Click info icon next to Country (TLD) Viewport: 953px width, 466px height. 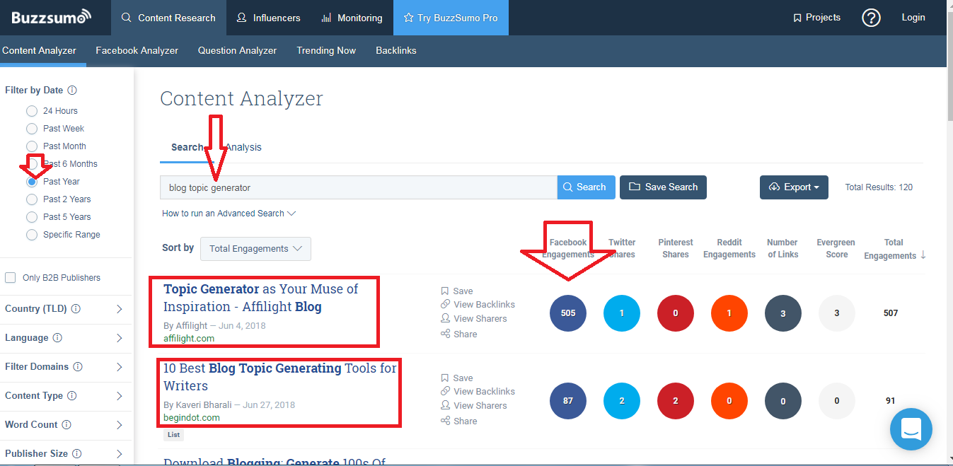pos(76,309)
